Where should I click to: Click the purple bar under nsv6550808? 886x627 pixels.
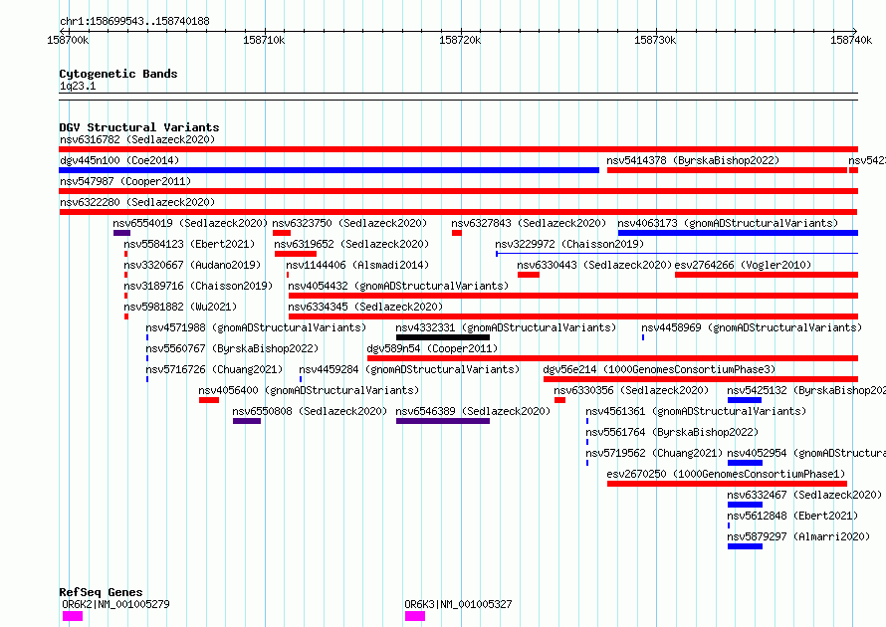[247, 421]
